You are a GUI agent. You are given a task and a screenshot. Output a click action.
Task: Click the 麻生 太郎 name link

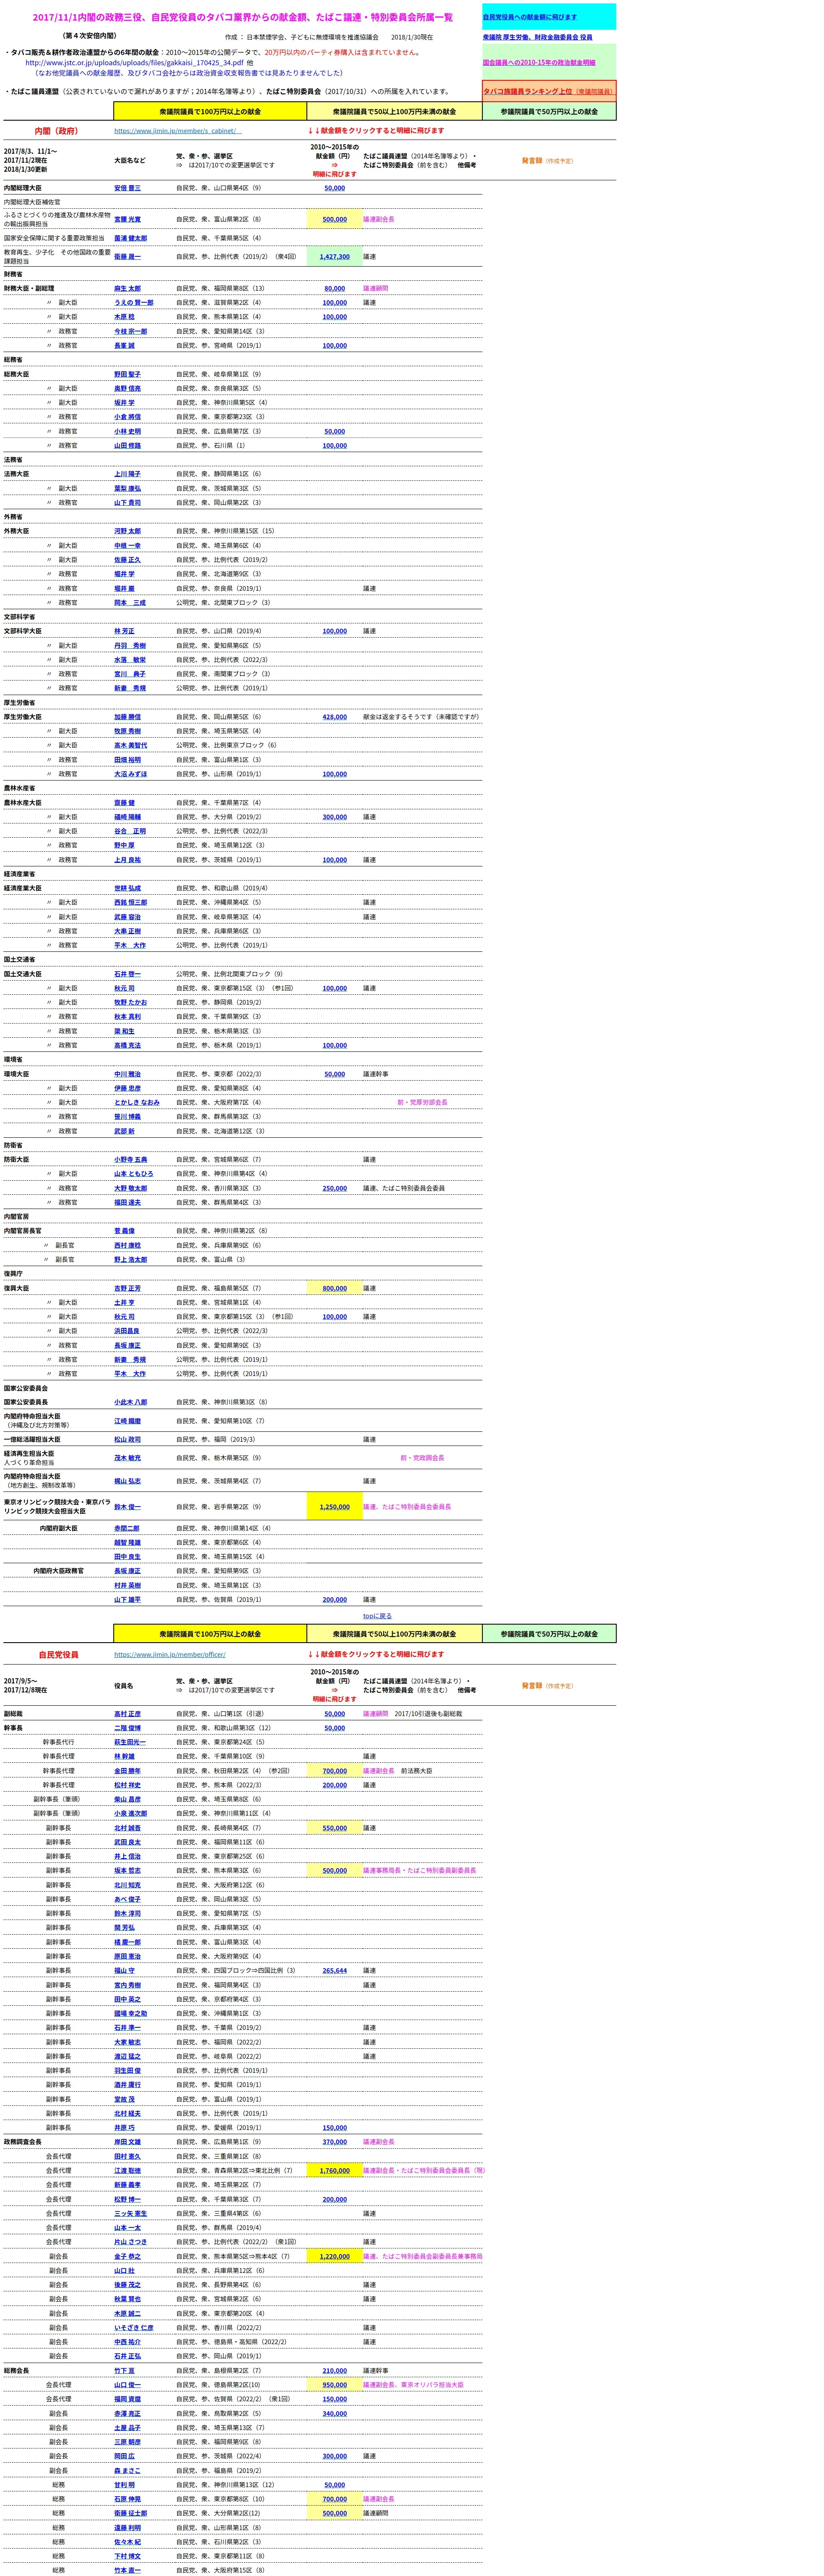(127, 288)
